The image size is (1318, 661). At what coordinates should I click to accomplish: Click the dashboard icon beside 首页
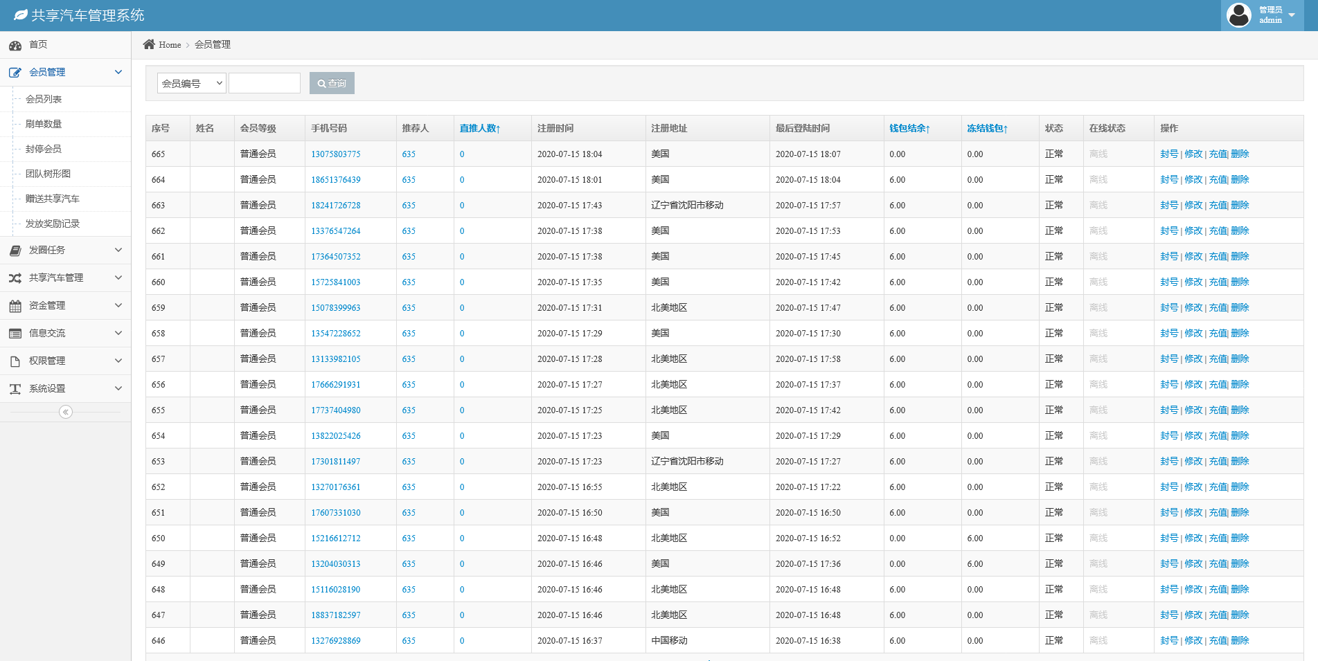pos(15,46)
